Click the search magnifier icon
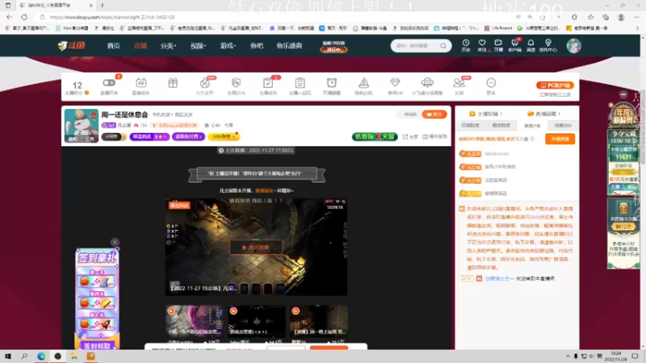The height and width of the screenshot is (363, 646). coord(443,46)
